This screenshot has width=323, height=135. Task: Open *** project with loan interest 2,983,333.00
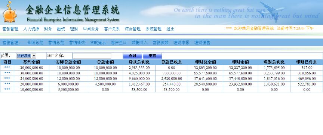point(7,68)
